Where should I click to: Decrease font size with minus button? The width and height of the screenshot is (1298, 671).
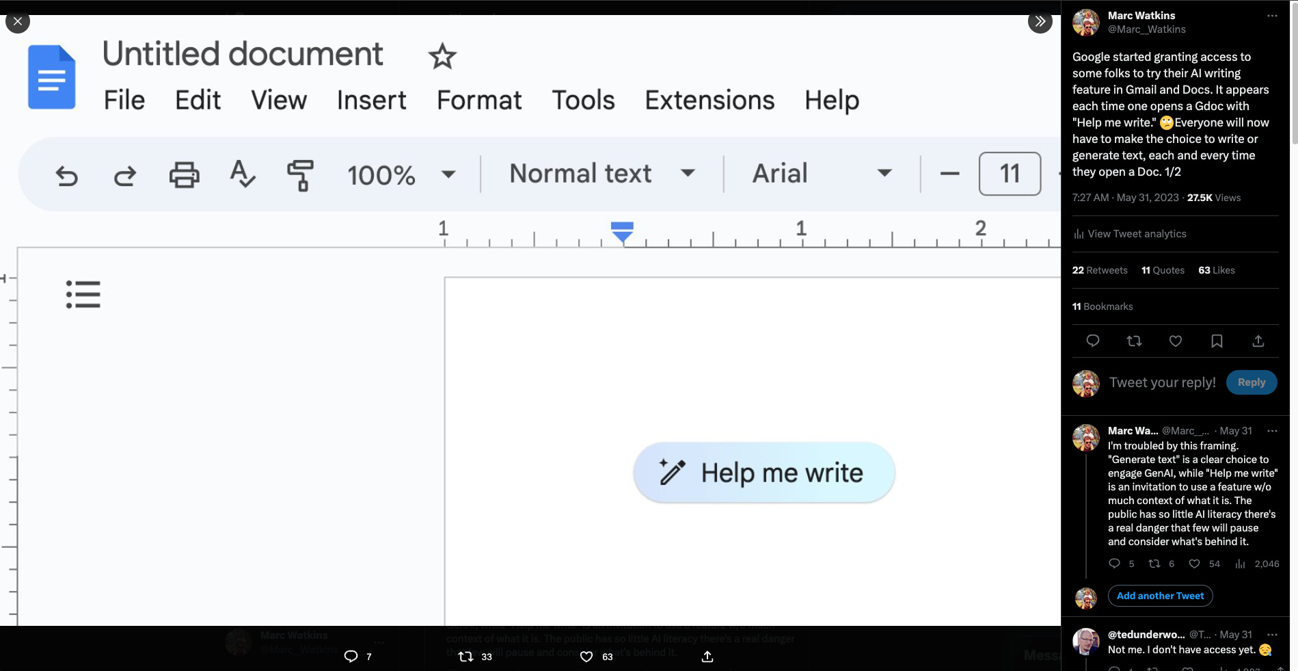pyautogui.click(x=949, y=174)
